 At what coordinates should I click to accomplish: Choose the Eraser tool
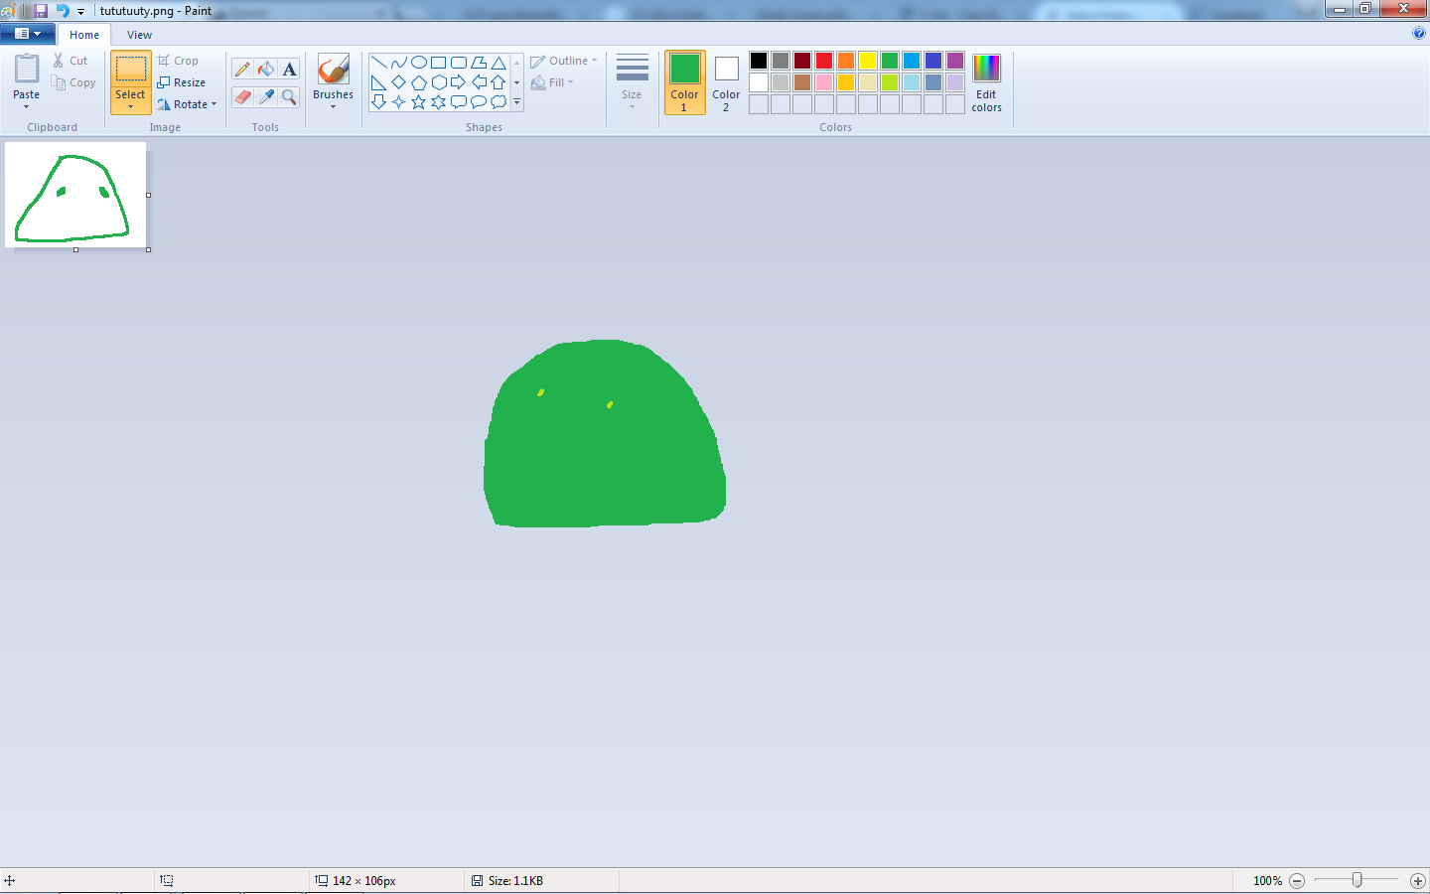pyautogui.click(x=242, y=96)
